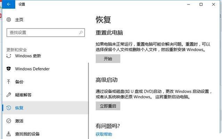The height and width of the screenshot is (139, 222).
Task: Select the 备份 upload arrow icon
Action: tap(8, 82)
